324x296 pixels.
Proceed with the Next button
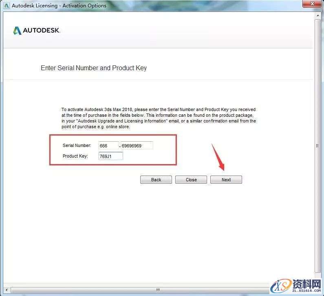226,180
